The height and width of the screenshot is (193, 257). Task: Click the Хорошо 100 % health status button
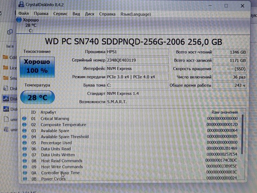(x=37, y=67)
